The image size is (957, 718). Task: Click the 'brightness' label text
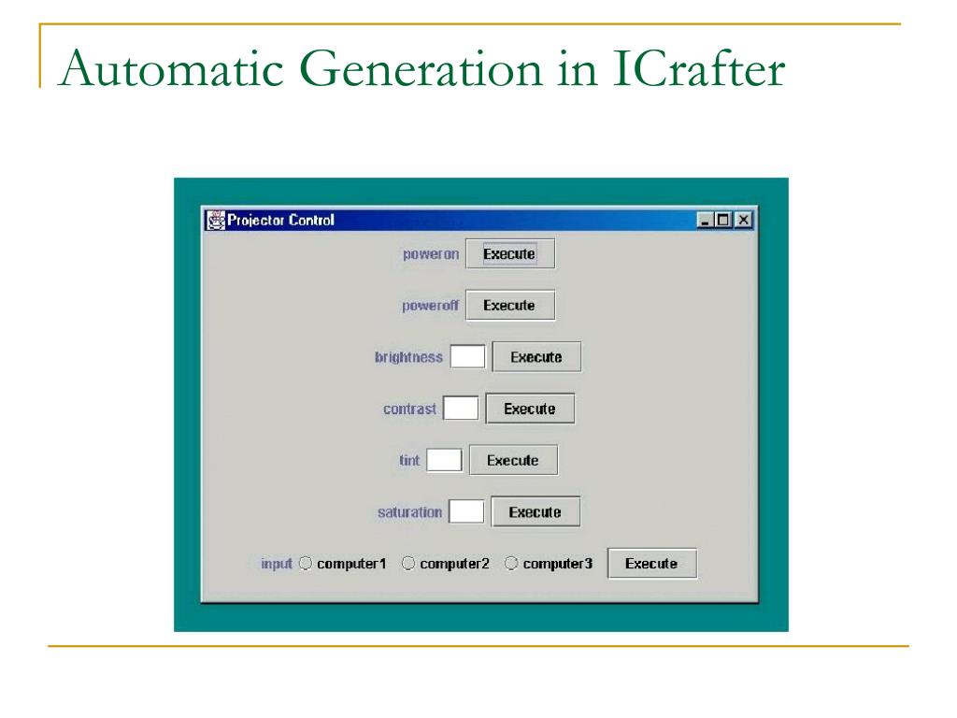(408, 357)
